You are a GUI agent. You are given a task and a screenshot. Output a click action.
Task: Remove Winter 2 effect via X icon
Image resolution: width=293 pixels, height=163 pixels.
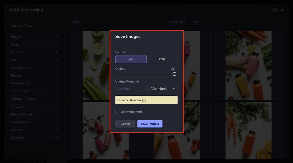tap(56, 138)
